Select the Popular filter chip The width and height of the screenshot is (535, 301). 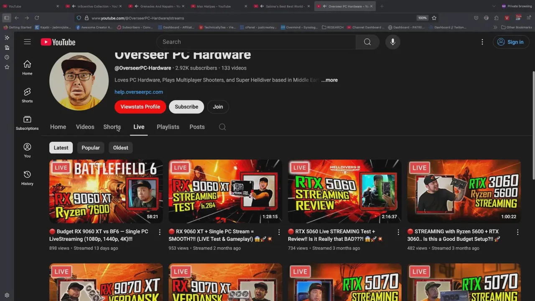[x=91, y=148]
